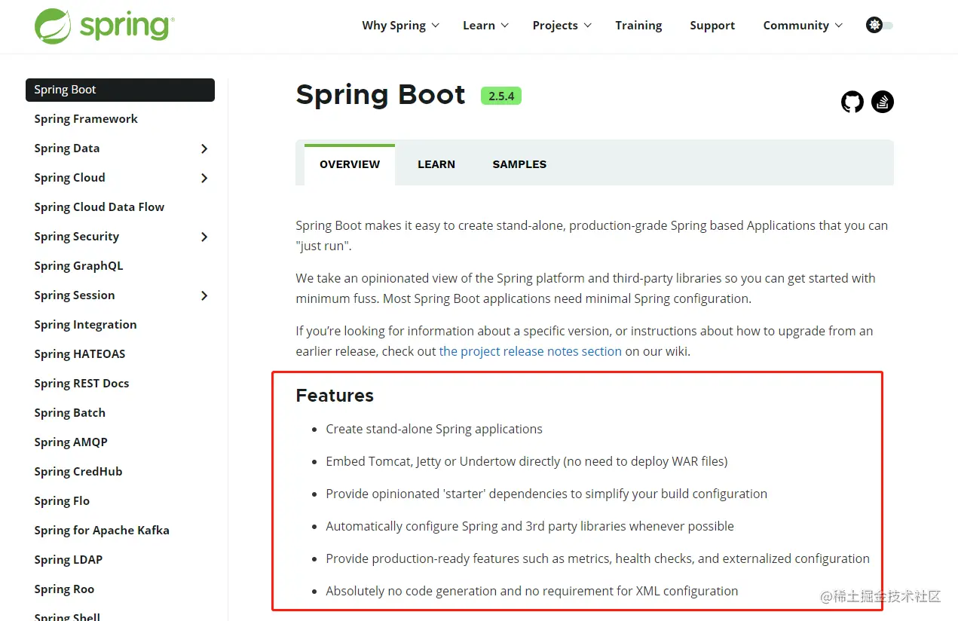
Task: Open Spring Session project link
Action: coord(75,295)
